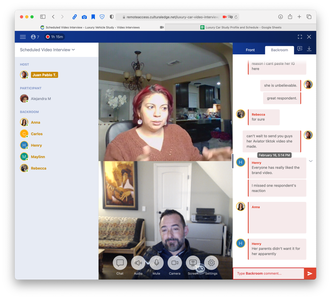The height and width of the screenshot is (299, 331).
Task: Download the chat transcript
Action: tap(309, 49)
